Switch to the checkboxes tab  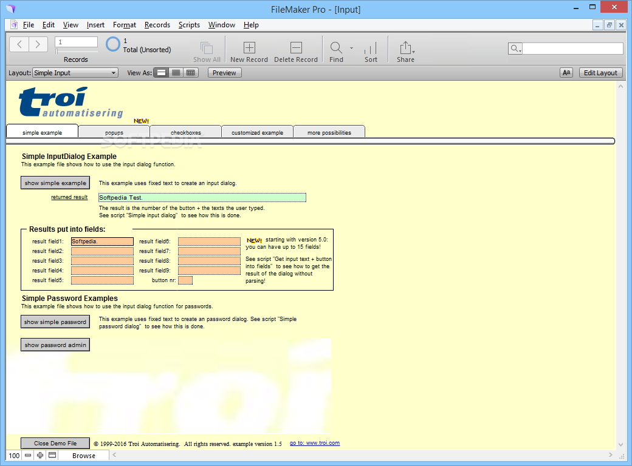click(186, 132)
